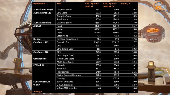This screenshot has height=95, width=170.
Task: Click the AIDA64 Copy test cell
Action: click(59, 32)
